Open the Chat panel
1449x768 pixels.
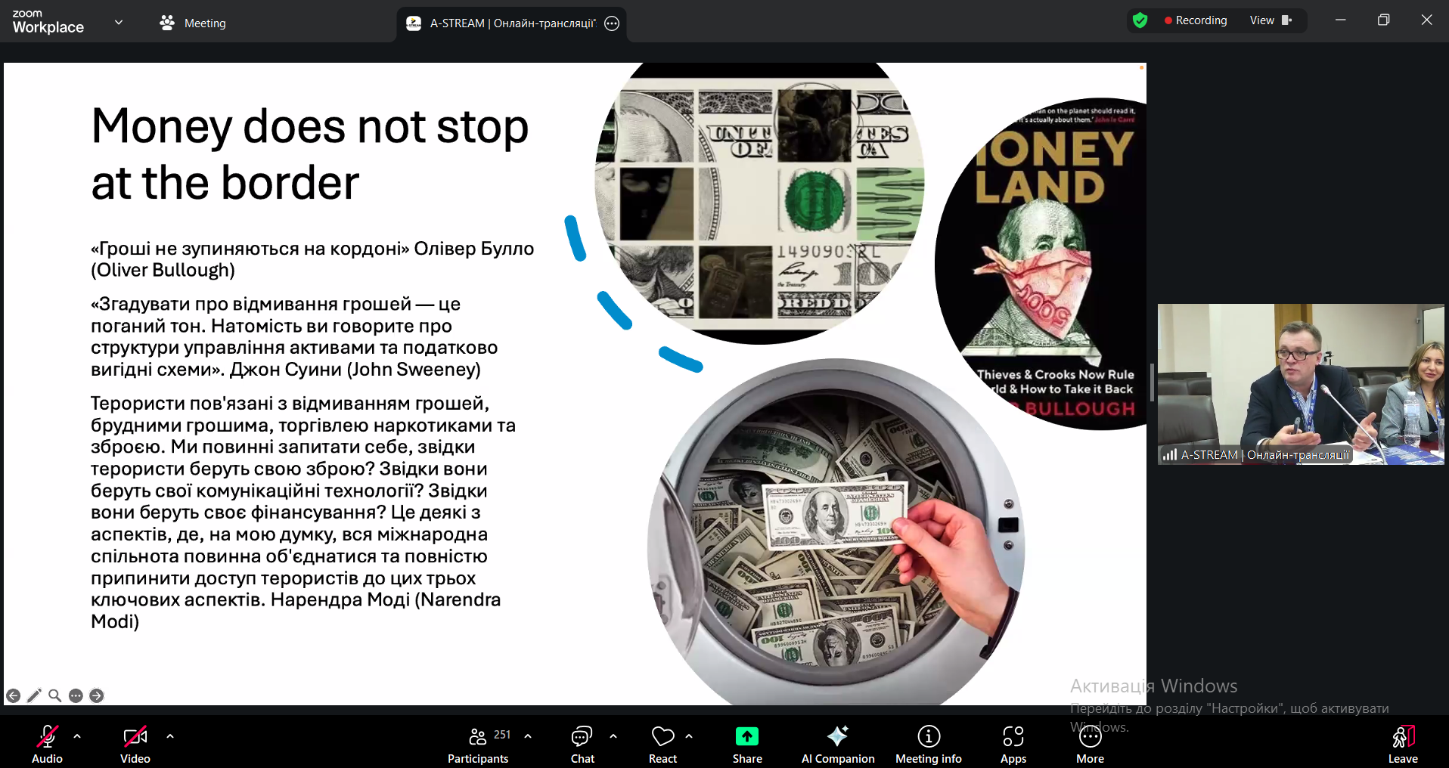[x=582, y=743]
